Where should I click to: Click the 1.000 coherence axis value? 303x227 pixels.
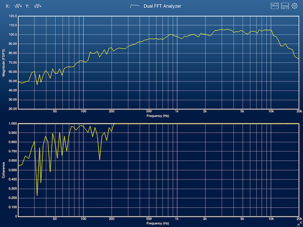(13, 123)
